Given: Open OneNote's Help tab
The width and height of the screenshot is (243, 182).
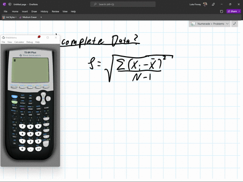Looking at the screenshot, I should [x=73, y=12].
